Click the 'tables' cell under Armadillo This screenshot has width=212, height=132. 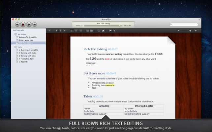pyautogui.click(x=104, y=109)
